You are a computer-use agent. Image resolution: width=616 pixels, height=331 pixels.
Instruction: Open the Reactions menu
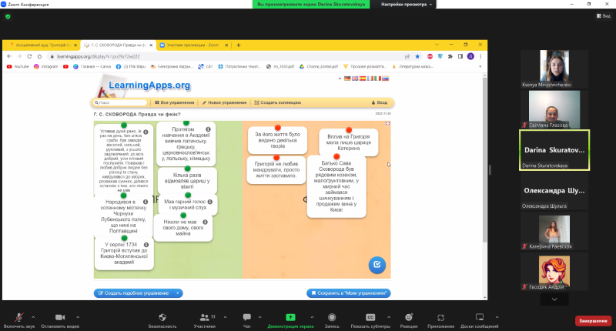[x=409, y=319]
